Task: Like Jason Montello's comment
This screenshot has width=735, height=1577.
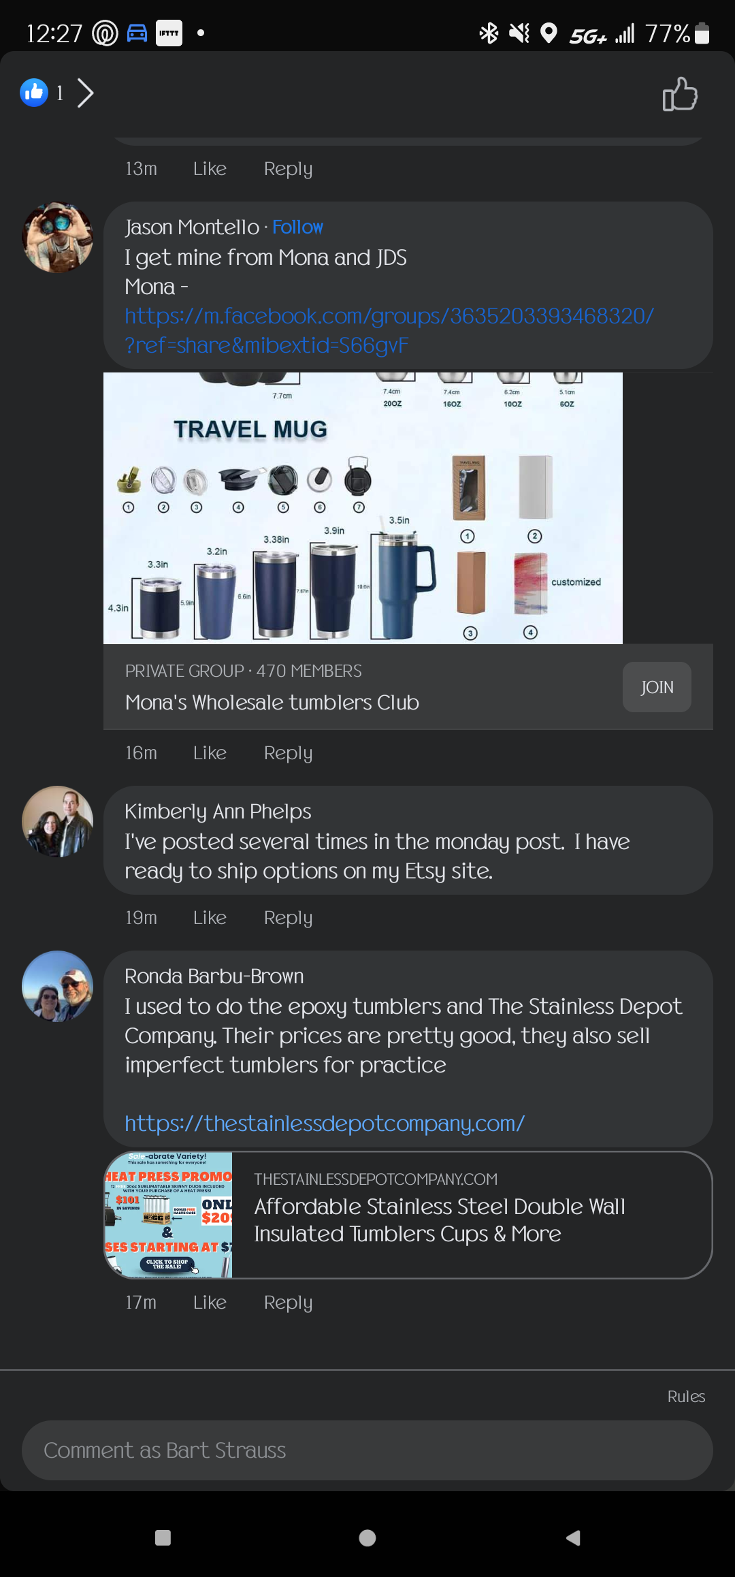Action: point(210,753)
